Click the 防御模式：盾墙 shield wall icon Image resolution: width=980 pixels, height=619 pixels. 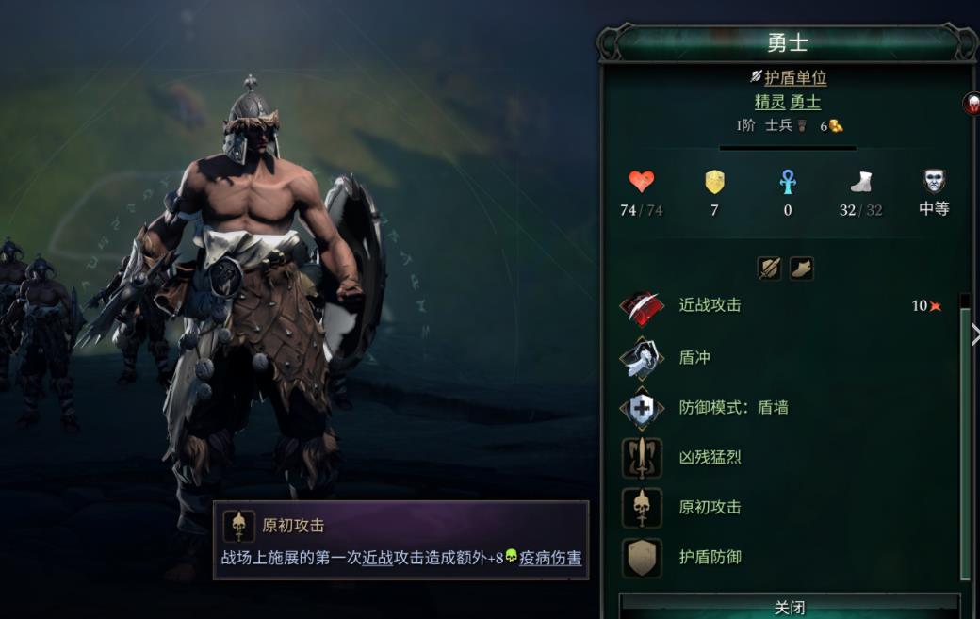pos(642,408)
